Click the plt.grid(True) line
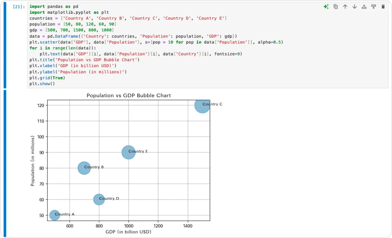The width and height of the screenshot is (392, 238). pyautogui.click(x=47, y=78)
